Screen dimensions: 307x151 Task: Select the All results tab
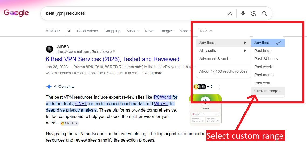coord(68,31)
